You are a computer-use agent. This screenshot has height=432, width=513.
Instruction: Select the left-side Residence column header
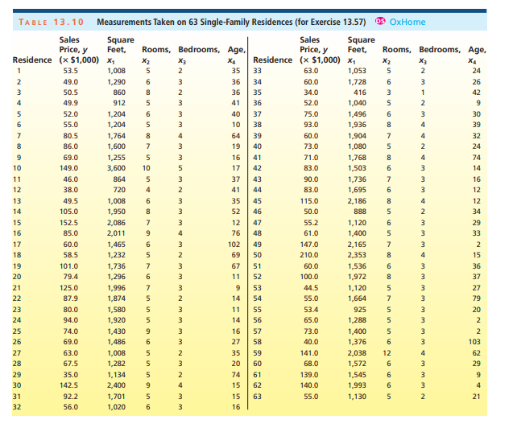(x=34, y=60)
